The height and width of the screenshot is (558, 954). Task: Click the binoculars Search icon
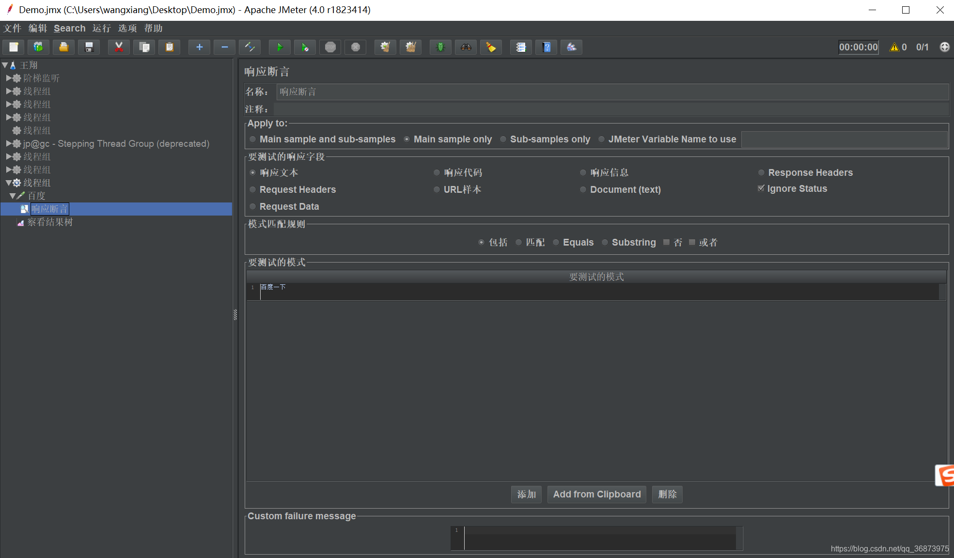coord(466,47)
